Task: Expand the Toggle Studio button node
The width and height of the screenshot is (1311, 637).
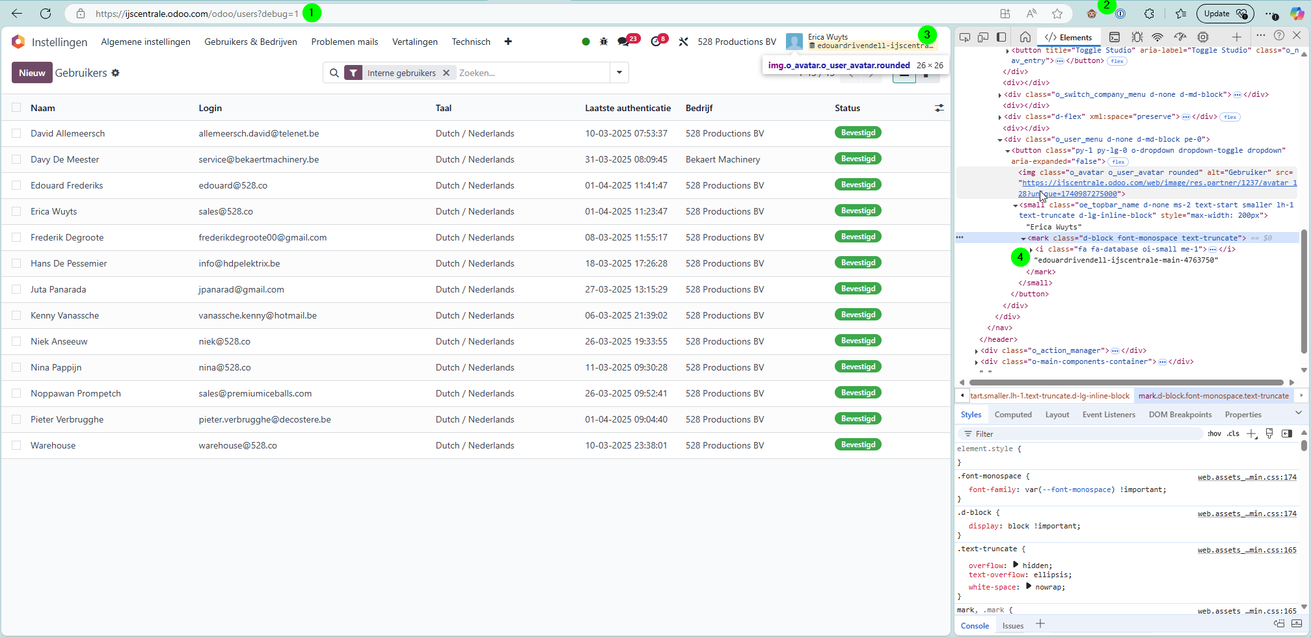Action: pos(1007,50)
